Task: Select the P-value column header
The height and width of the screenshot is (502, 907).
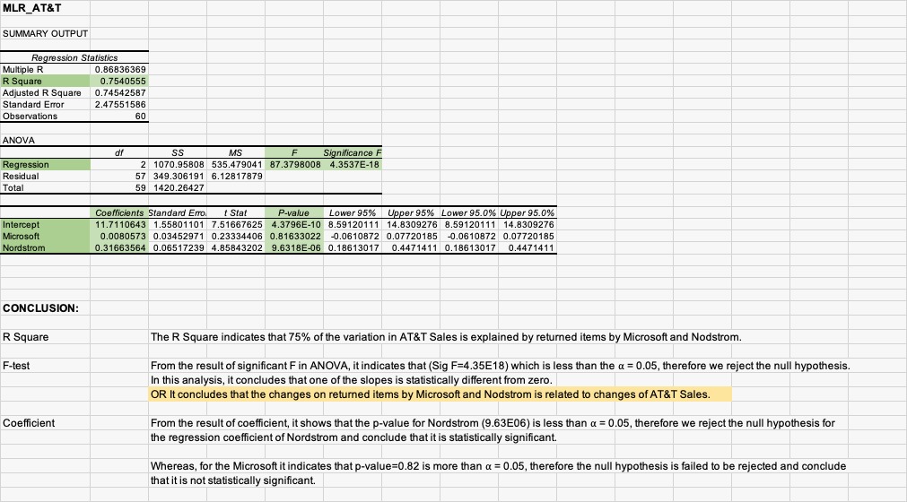Action: coord(294,213)
